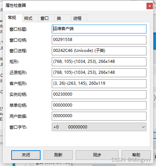Click the 关闭 button

(26, 155)
